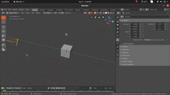Open the Object Data camera properties tab

click(118, 50)
